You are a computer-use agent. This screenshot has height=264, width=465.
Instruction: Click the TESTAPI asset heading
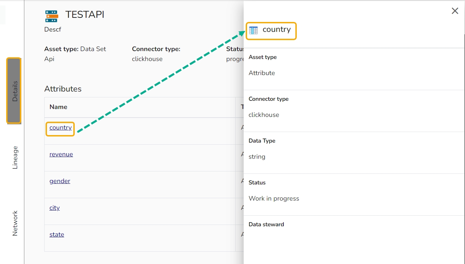85,15
